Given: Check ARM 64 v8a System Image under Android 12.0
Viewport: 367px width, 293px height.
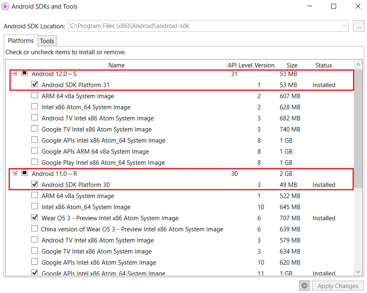Looking at the screenshot, I should [35, 96].
